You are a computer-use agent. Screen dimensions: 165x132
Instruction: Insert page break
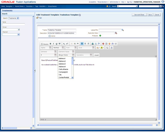[x=116, y=44]
